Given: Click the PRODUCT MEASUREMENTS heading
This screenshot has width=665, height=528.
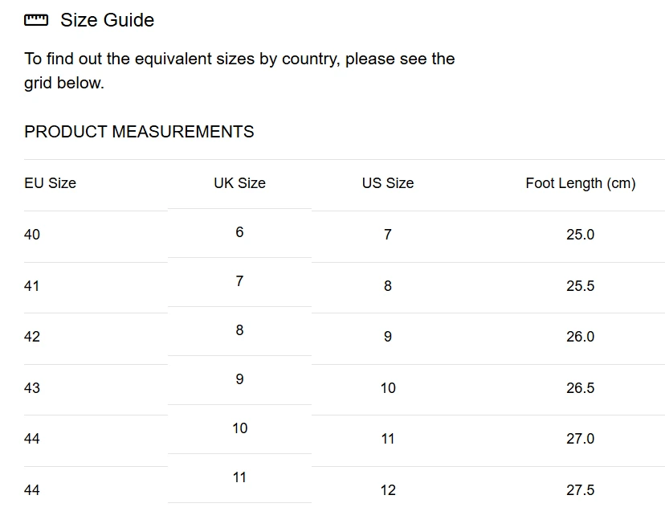Looking at the screenshot, I should click(139, 132).
